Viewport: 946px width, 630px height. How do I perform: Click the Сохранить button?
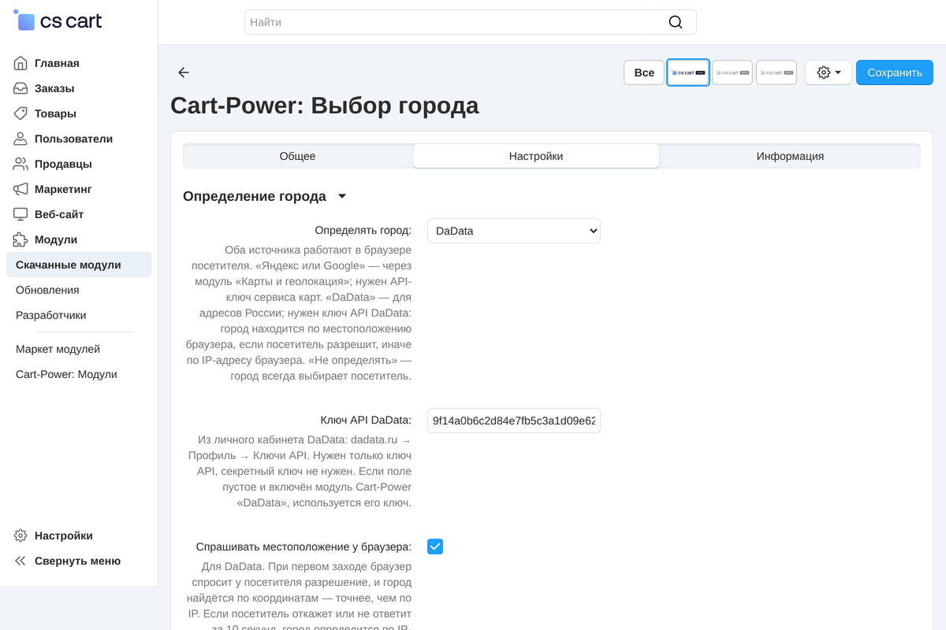coord(895,72)
